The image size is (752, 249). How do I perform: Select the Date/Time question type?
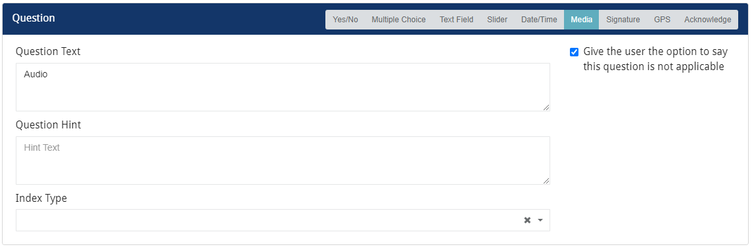click(539, 20)
